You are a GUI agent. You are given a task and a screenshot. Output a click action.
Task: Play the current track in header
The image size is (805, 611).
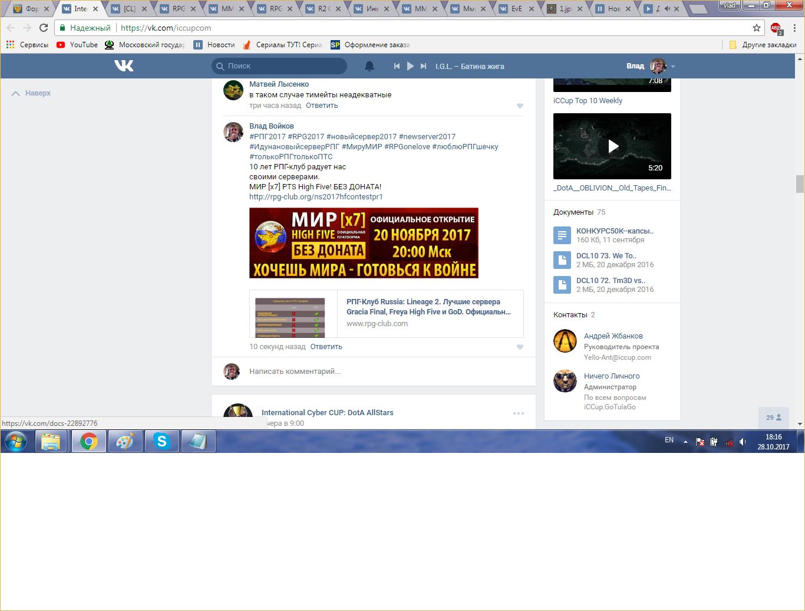click(410, 66)
